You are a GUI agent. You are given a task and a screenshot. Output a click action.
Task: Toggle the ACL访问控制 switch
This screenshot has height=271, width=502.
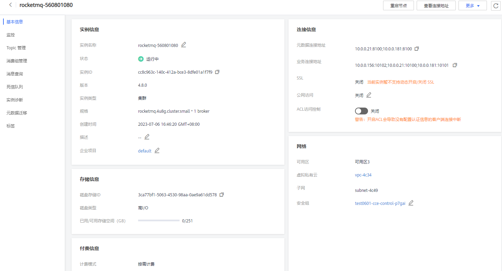tap(362, 111)
